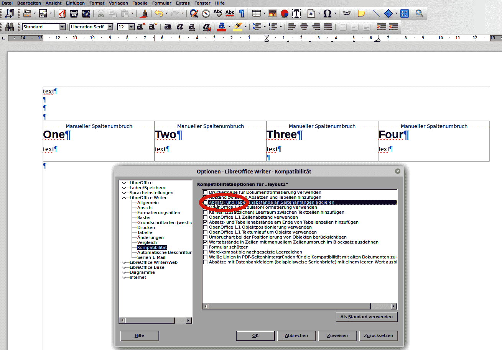Click the Print icon
502x350 pixels.
click(74, 13)
